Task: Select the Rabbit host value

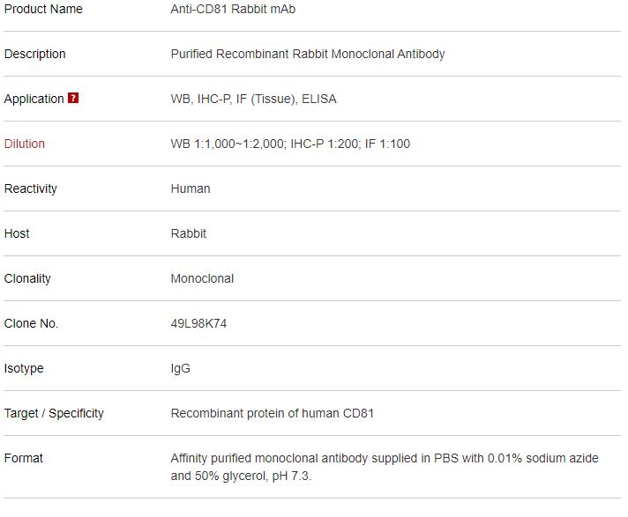Action: click(x=189, y=233)
